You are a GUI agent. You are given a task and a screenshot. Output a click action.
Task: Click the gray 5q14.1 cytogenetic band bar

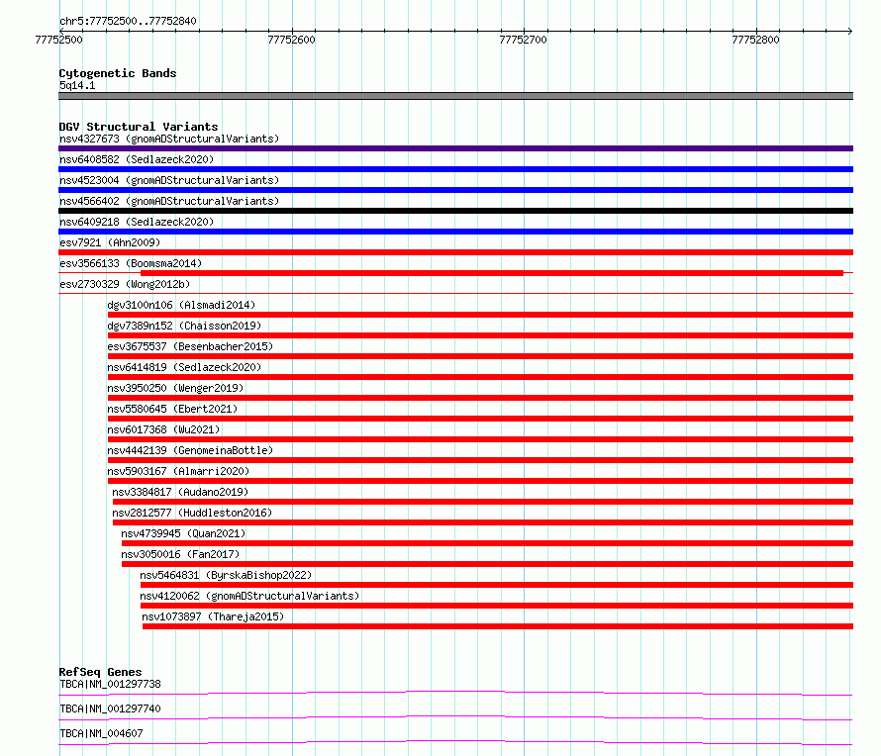tap(455, 96)
